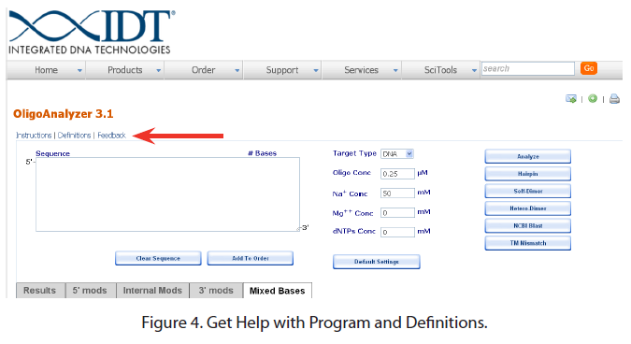Click the email page icon

click(x=570, y=98)
